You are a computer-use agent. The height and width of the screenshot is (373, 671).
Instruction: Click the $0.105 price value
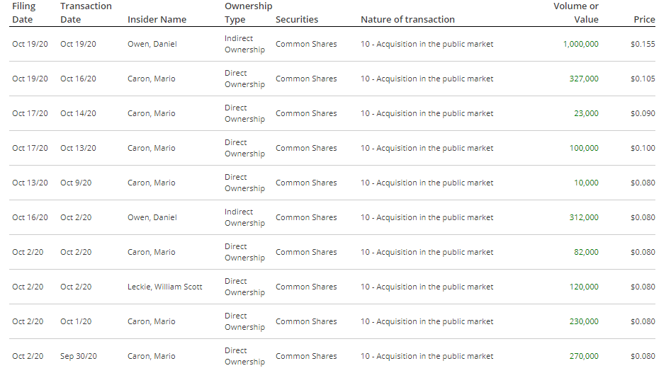643,79
